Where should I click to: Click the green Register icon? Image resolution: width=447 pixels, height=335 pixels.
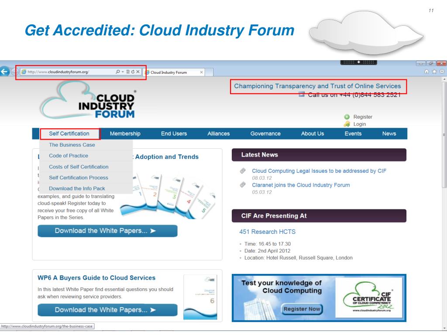click(x=347, y=117)
